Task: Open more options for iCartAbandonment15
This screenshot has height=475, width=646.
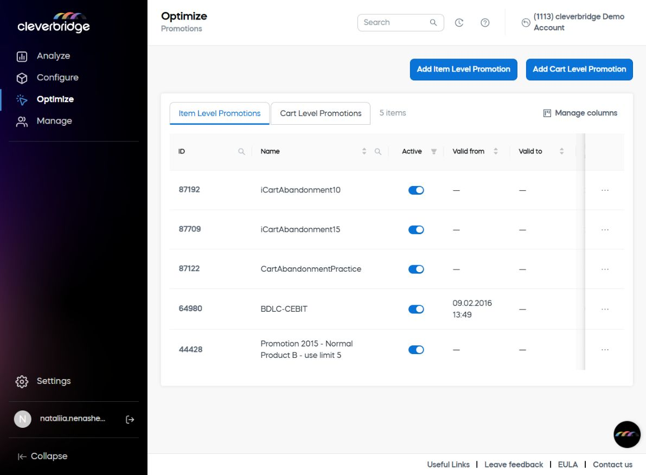Action: point(605,230)
